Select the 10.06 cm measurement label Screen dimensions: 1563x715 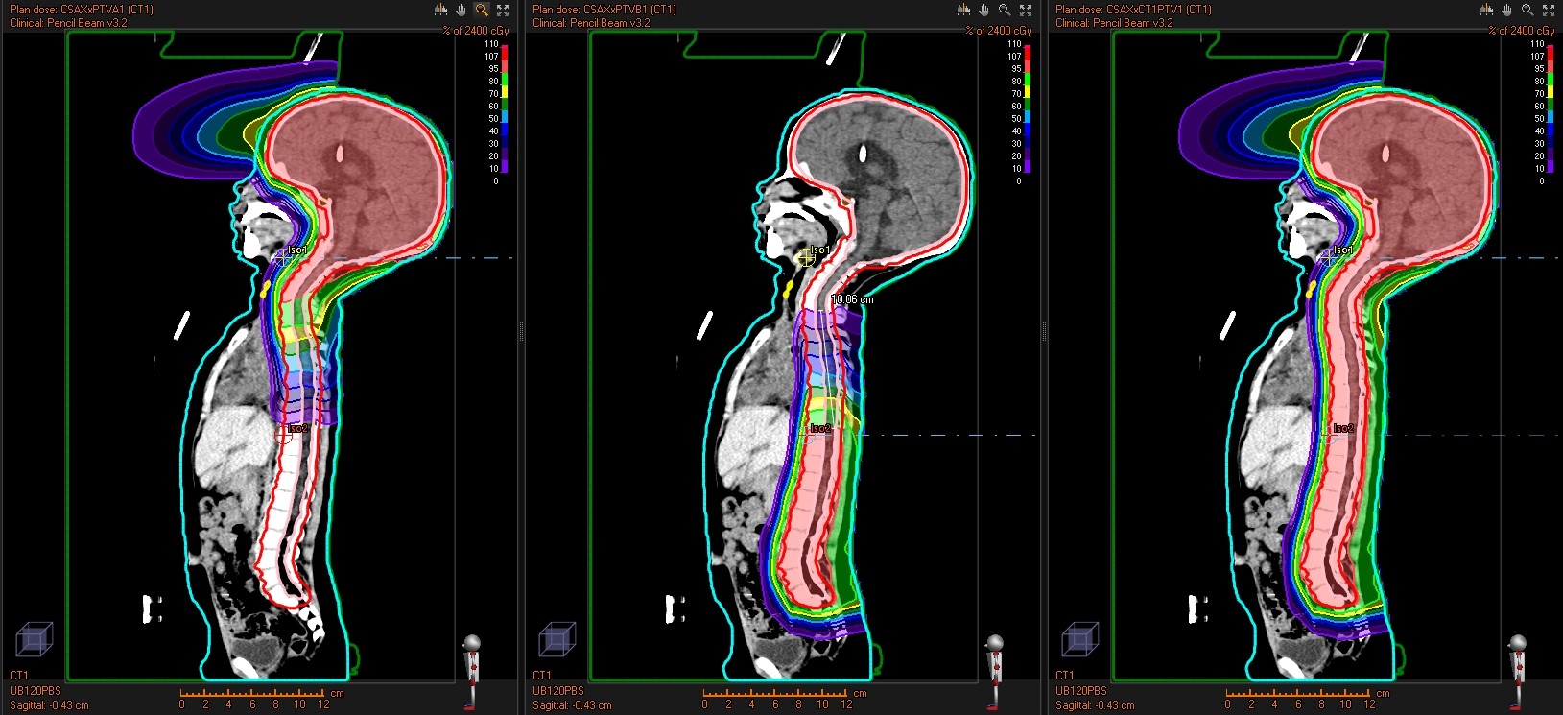pos(852,299)
